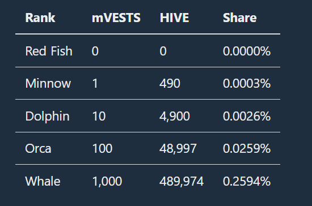Click the 0.2594% share value
This screenshot has height=206, width=312.
[x=247, y=181]
